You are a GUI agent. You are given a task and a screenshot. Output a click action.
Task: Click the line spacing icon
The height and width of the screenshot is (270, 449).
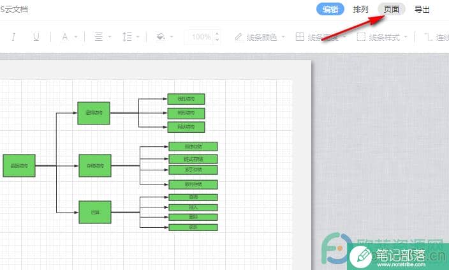pos(127,36)
